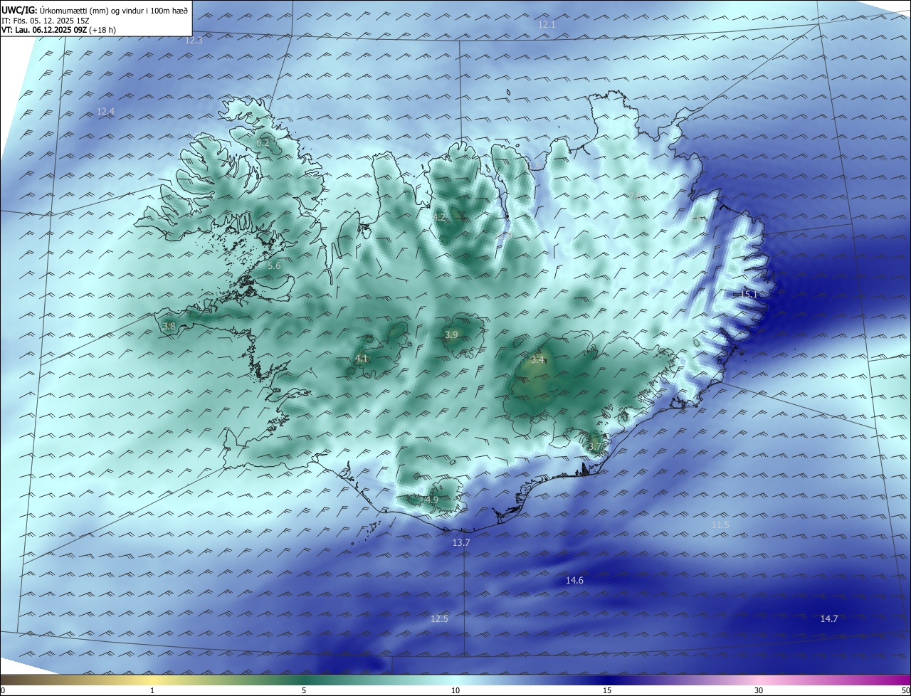Image resolution: width=911 pixels, height=696 pixels.
Task: Click the 12.4 value label
Action: pyautogui.click(x=105, y=112)
